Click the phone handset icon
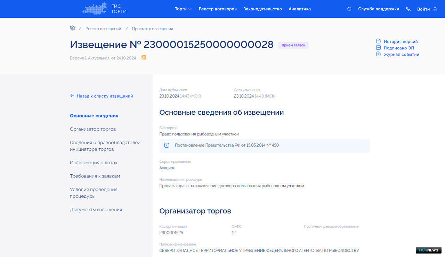Image resolution: width=445 pixels, height=257 pixels. pyautogui.click(x=408, y=9)
